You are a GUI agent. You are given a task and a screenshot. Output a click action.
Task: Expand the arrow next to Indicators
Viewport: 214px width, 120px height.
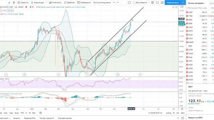(46, 3)
